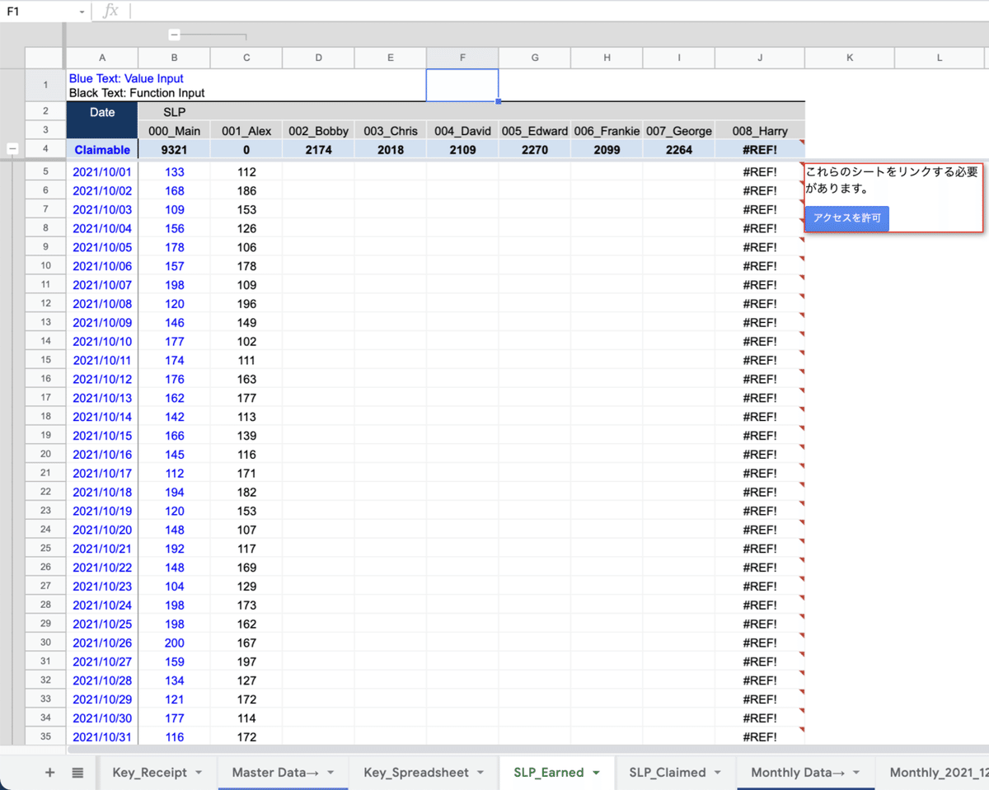989x790 pixels.
Task: Click the 004_David column label
Action: tap(462, 131)
